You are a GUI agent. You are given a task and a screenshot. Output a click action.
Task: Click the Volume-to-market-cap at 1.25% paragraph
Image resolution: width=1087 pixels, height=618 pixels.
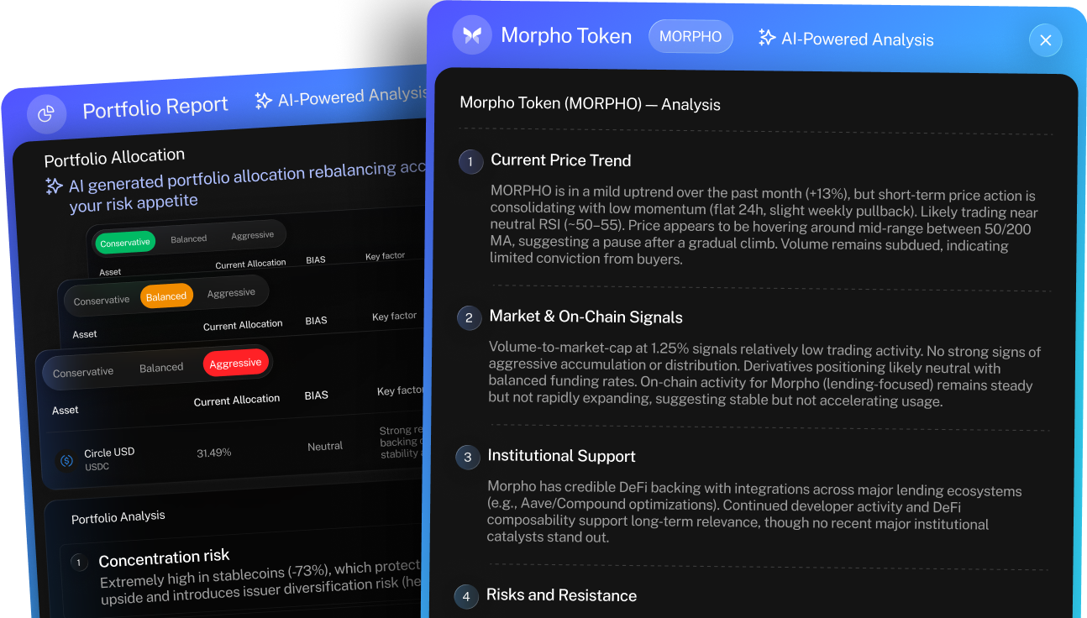[x=764, y=376]
